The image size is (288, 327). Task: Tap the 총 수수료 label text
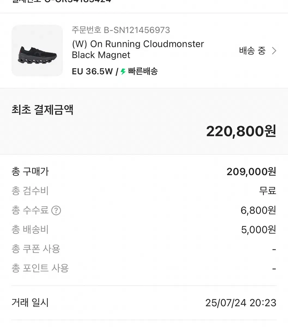(30, 210)
